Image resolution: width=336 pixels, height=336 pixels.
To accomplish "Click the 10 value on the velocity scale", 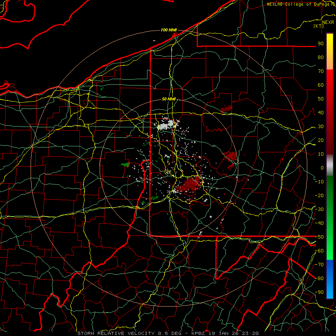I will pyautogui.click(x=321, y=154).
